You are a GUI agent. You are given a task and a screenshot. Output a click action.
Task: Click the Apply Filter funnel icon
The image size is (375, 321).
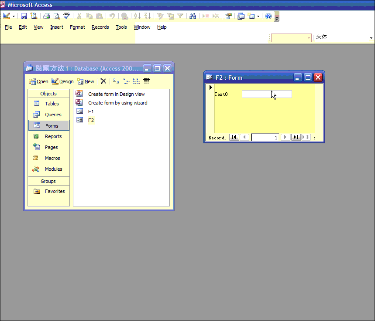point(180,16)
